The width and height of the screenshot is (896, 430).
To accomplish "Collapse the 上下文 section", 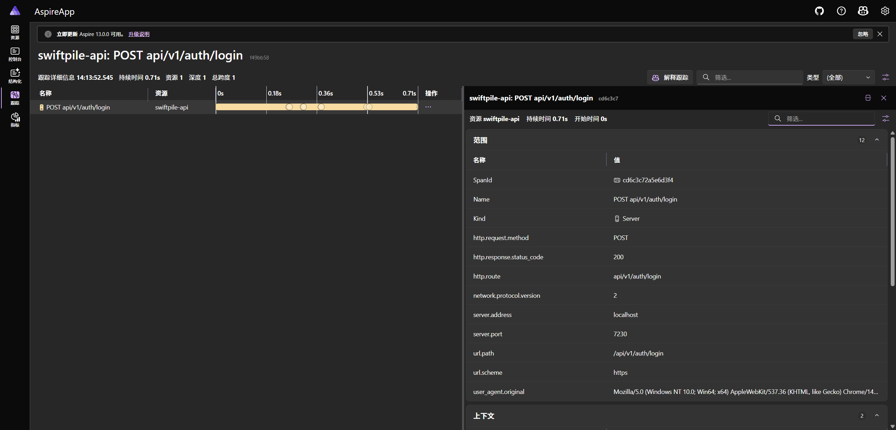I will [x=877, y=416].
